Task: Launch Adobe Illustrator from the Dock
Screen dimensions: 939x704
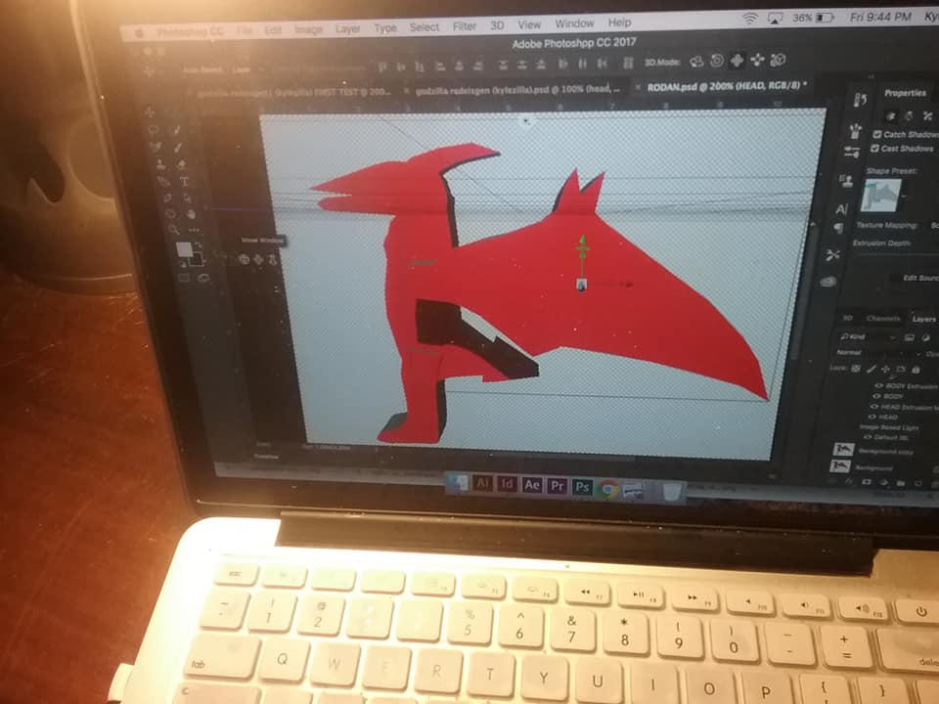Action: [x=484, y=486]
